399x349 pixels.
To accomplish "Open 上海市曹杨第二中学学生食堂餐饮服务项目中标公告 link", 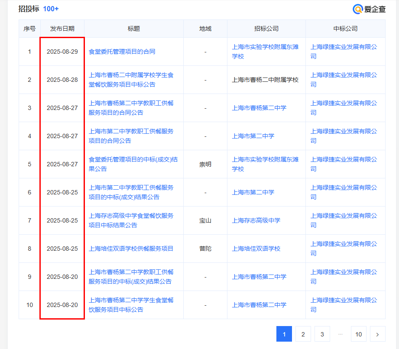I will (131, 305).
